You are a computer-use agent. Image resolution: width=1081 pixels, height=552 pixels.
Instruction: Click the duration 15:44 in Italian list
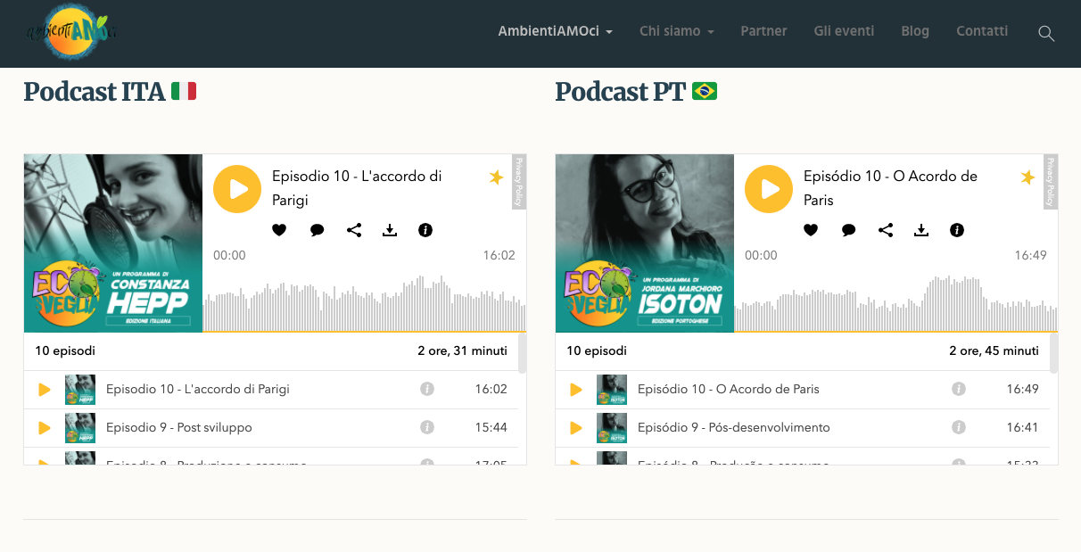coord(491,427)
